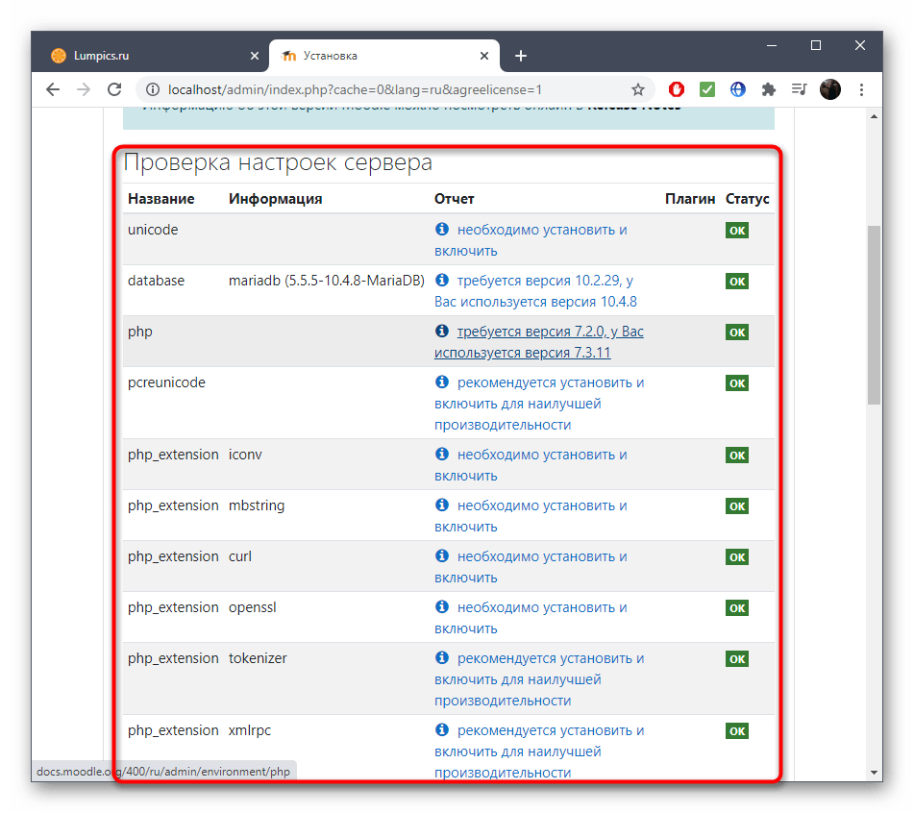Open the tokenizer recommendation link
This screenshot has width=914, height=813.
(x=539, y=679)
